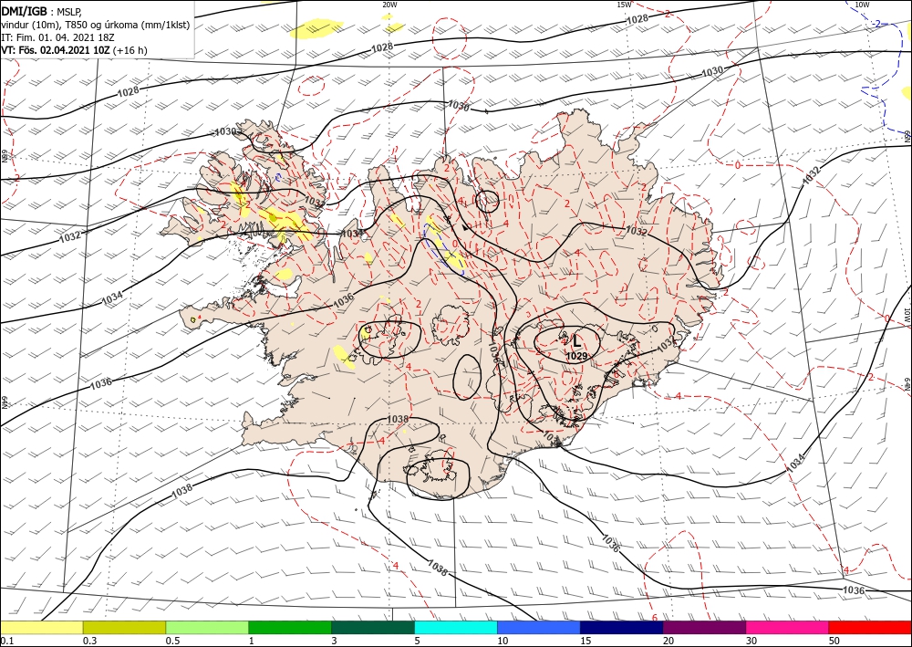Viewport: 912px width, 647px height.
Task: Click the '(+16 h)' forecast offset text
Action: [x=130, y=50]
